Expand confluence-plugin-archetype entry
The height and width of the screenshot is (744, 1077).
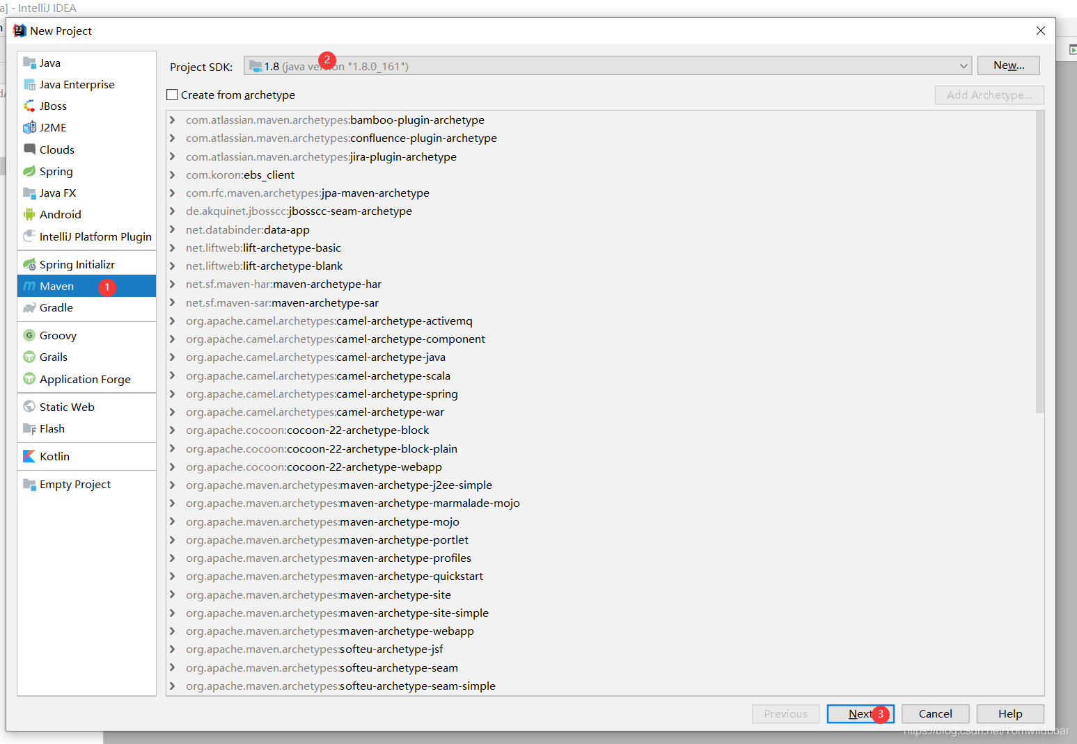(172, 138)
